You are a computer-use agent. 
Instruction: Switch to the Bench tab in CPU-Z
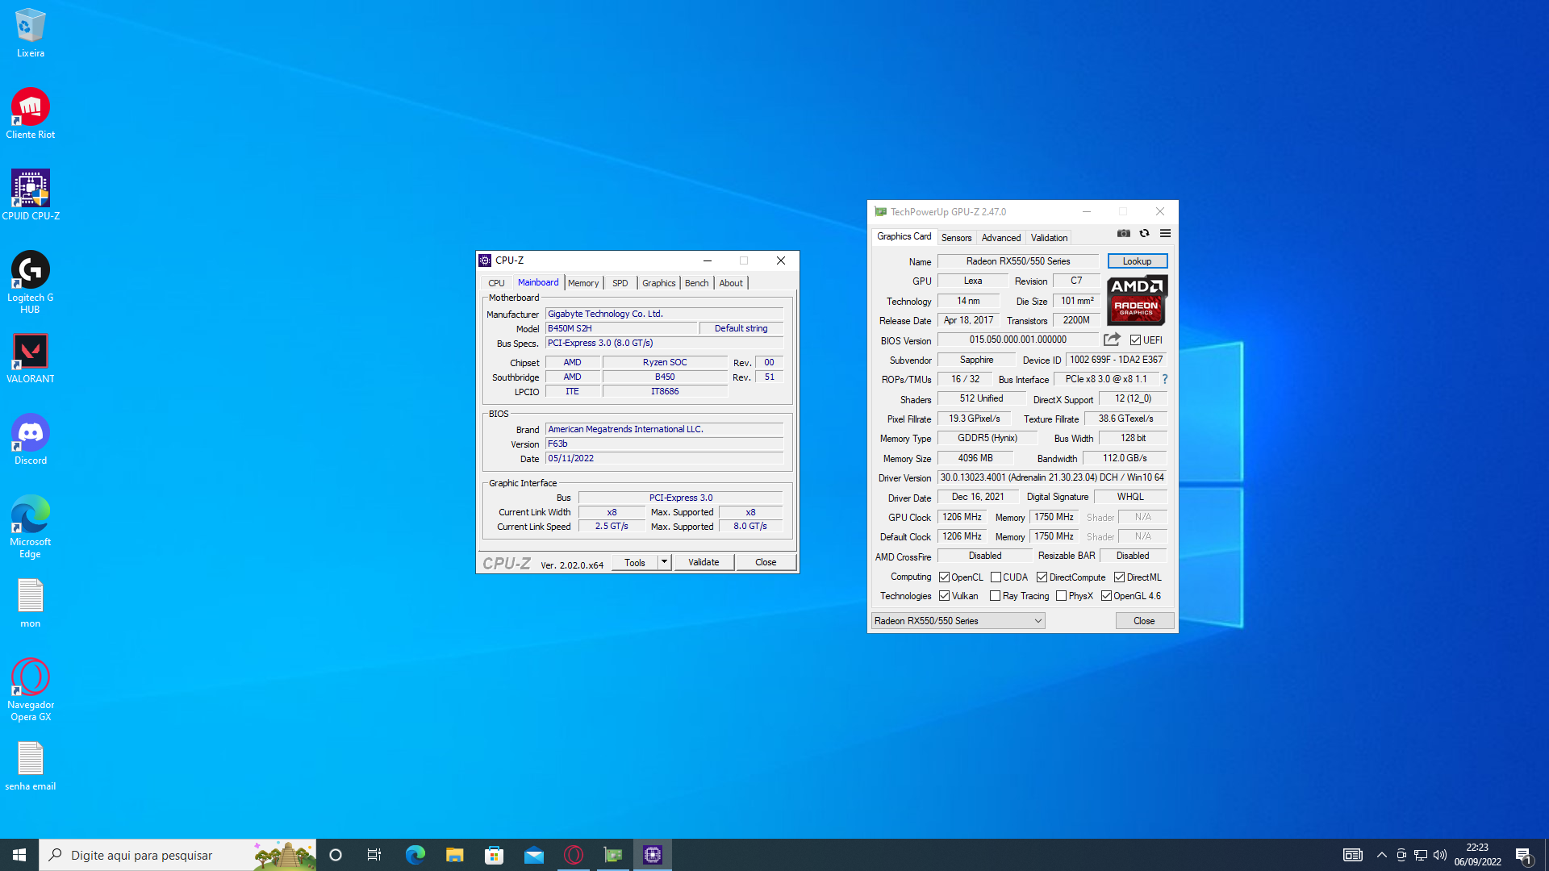pos(697,283)
